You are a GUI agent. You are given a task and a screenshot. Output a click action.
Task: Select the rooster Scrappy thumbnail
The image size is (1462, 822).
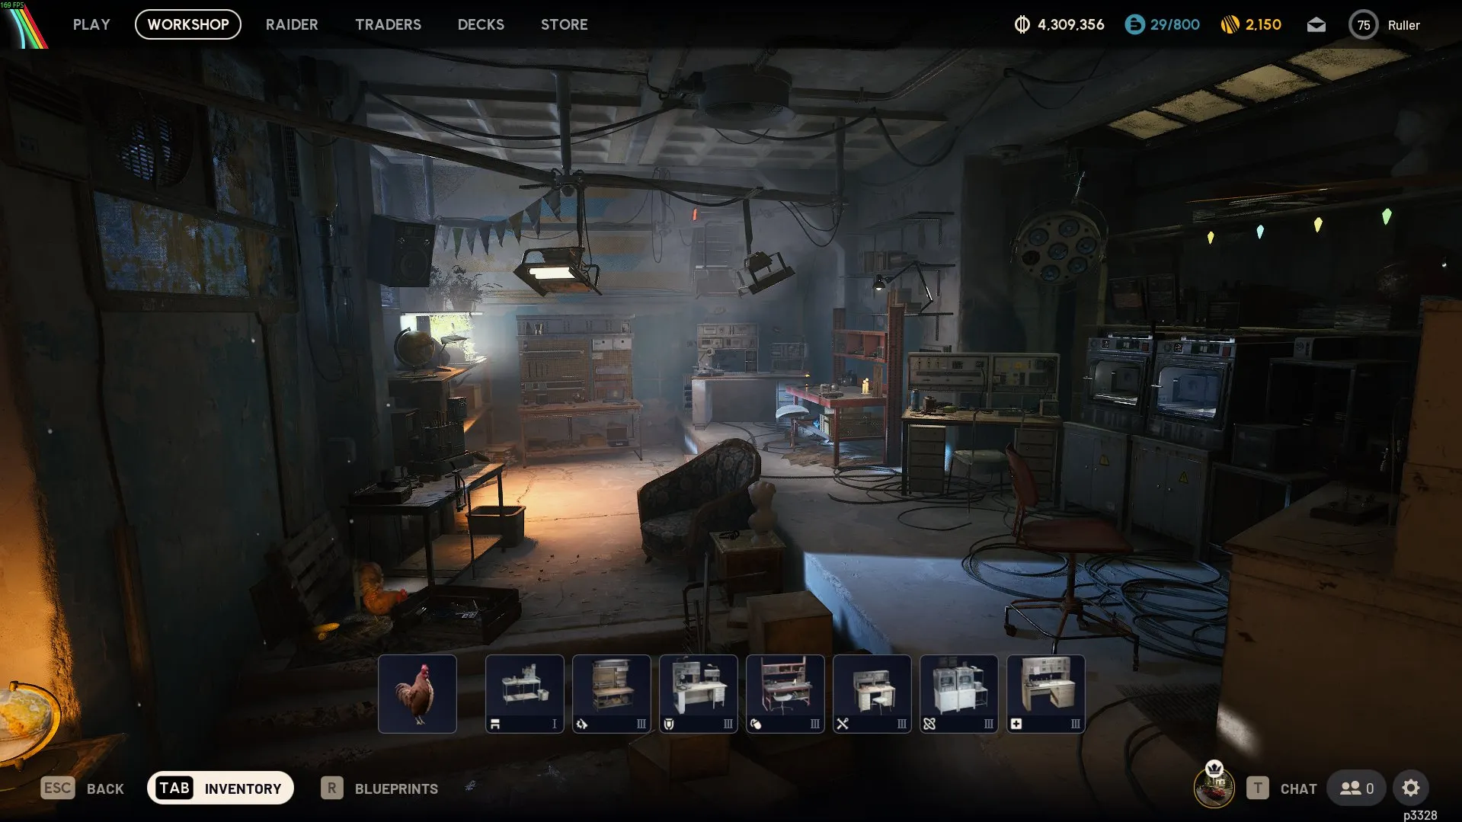click(x=417, y=693)
